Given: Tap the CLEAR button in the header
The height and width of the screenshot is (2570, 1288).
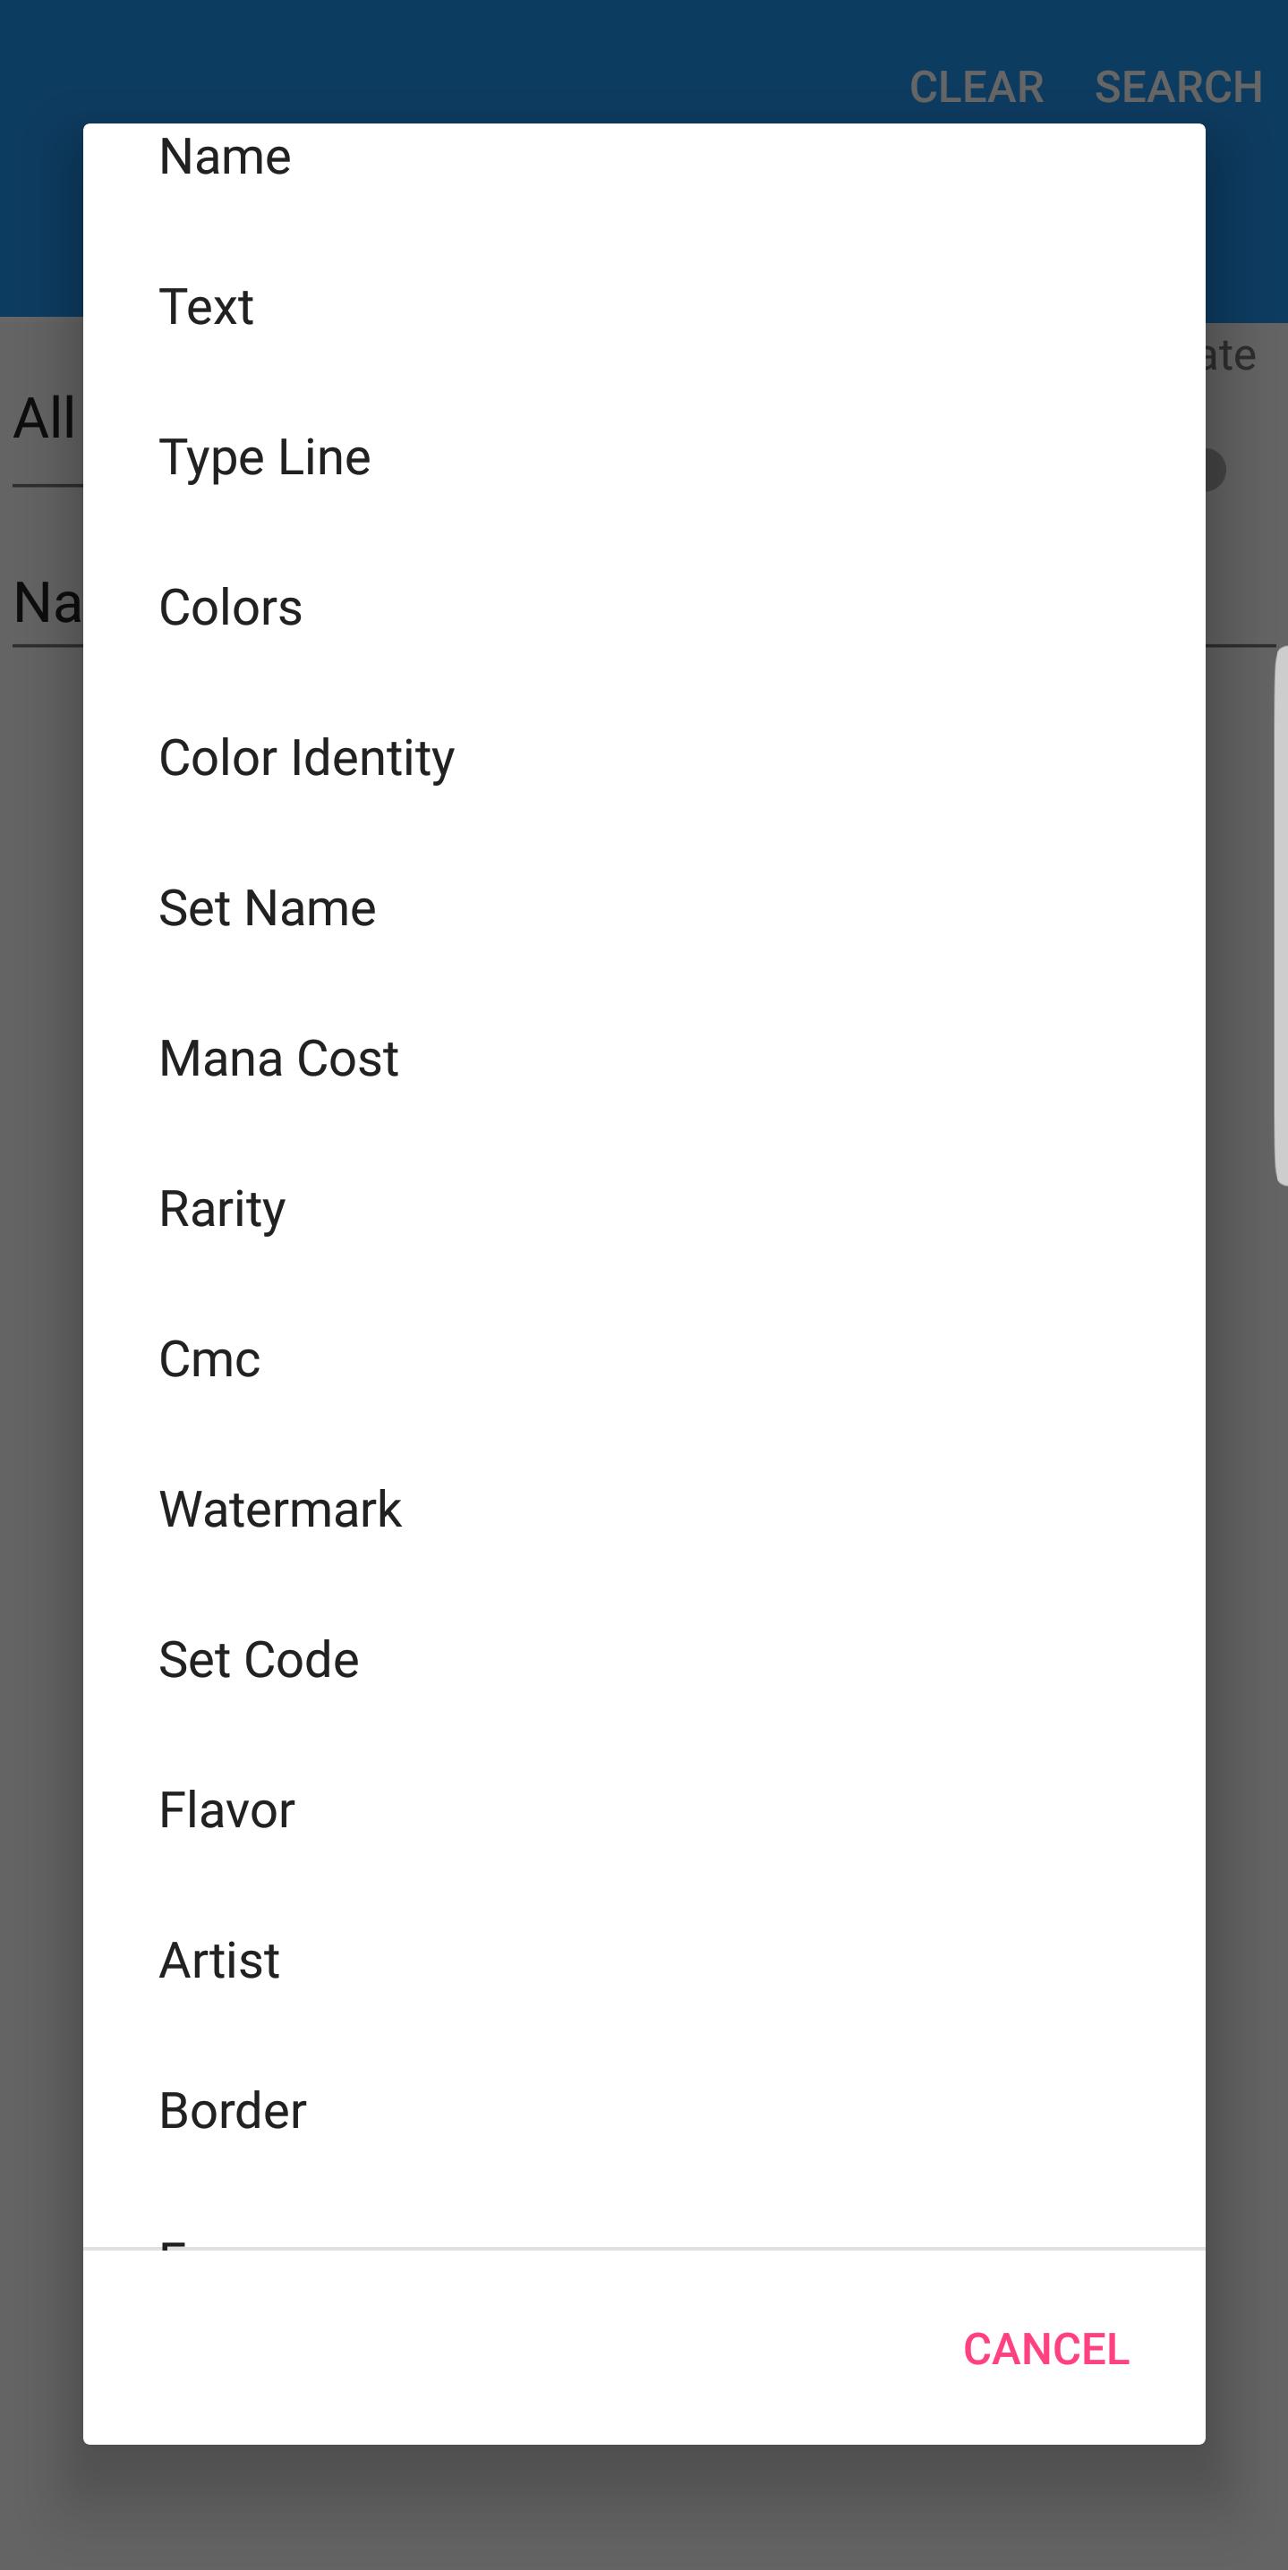Looking at the screenshot, I should (976, 87).
